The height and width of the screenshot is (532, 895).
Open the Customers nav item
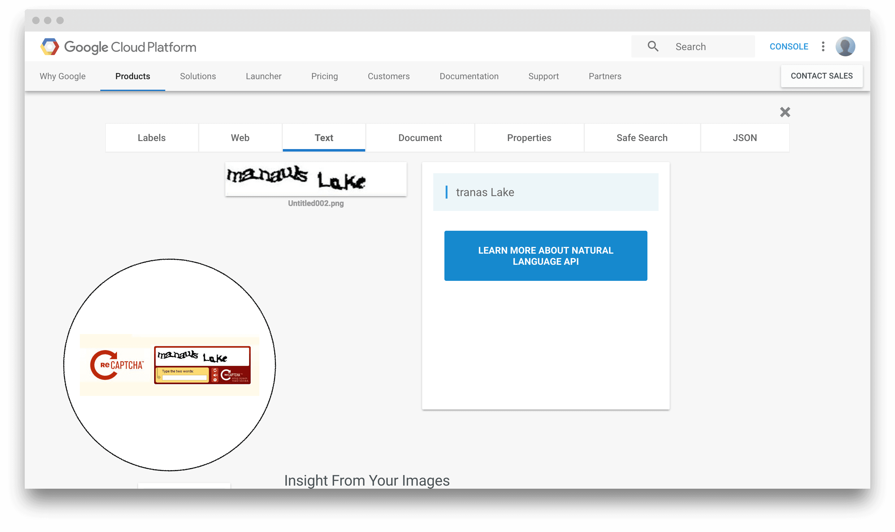click(x=388, y=76)
